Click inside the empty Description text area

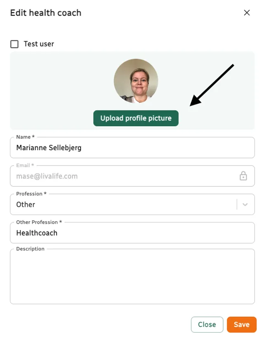point(132,279)
